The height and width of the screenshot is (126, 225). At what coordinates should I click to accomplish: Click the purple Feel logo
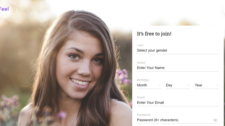[x=4, y=9]
